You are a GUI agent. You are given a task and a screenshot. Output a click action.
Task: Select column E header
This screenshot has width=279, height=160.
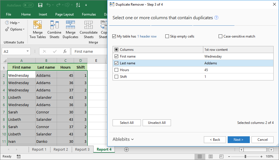click(x=96, y=61)
